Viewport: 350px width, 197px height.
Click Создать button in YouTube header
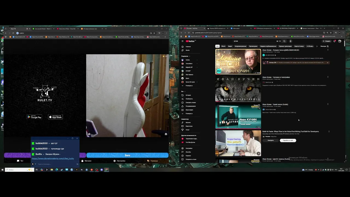tap(326, 41)
